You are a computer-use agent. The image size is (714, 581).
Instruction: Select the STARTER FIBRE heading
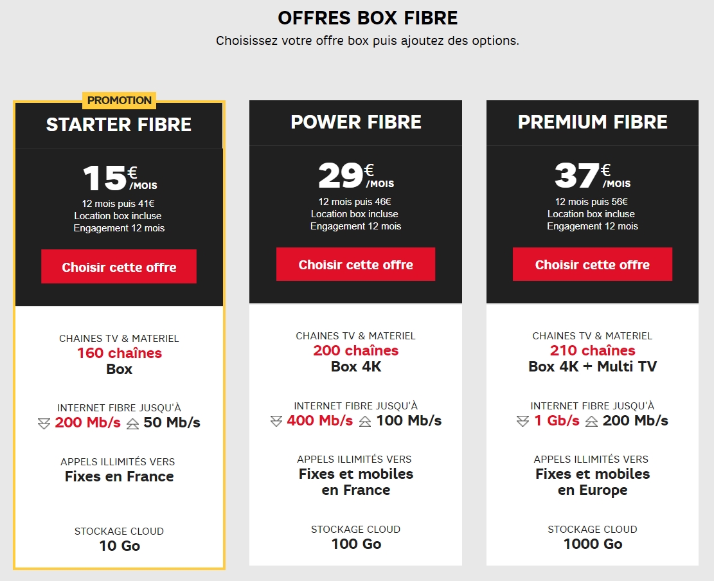pyautogui.click(x=119, y=124)
